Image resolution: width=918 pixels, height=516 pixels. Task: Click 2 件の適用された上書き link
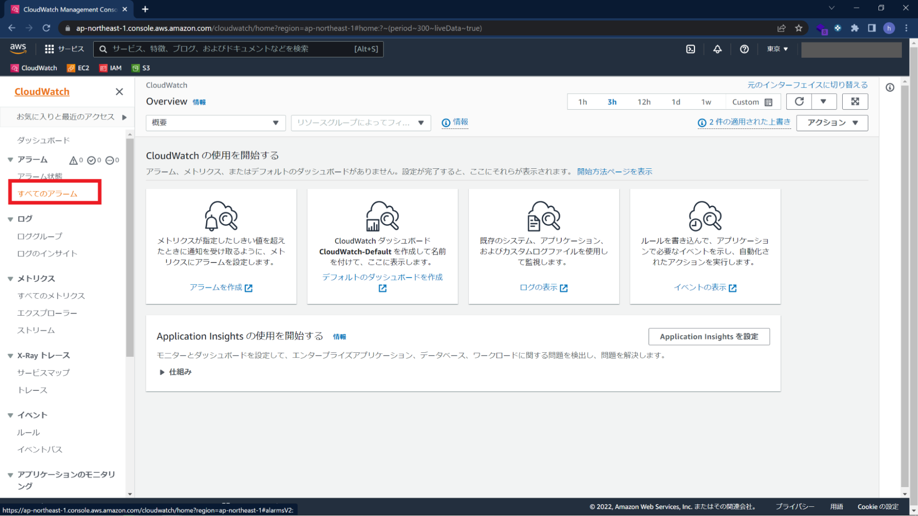click(744, 122)
